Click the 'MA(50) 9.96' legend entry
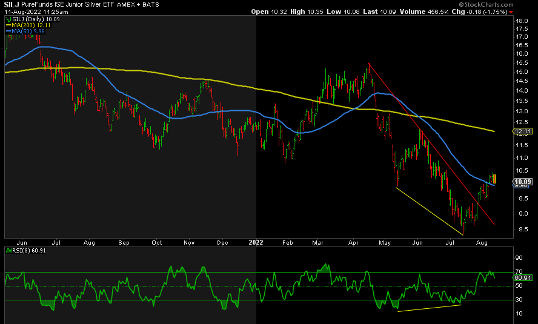The height and width of the screenshot is (324, 538). (28, 31)
